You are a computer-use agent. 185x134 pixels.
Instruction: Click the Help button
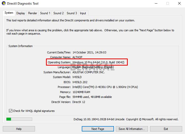click(x=19, y=129)
